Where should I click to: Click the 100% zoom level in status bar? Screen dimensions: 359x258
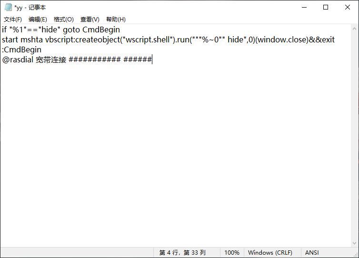pos(231,253)
